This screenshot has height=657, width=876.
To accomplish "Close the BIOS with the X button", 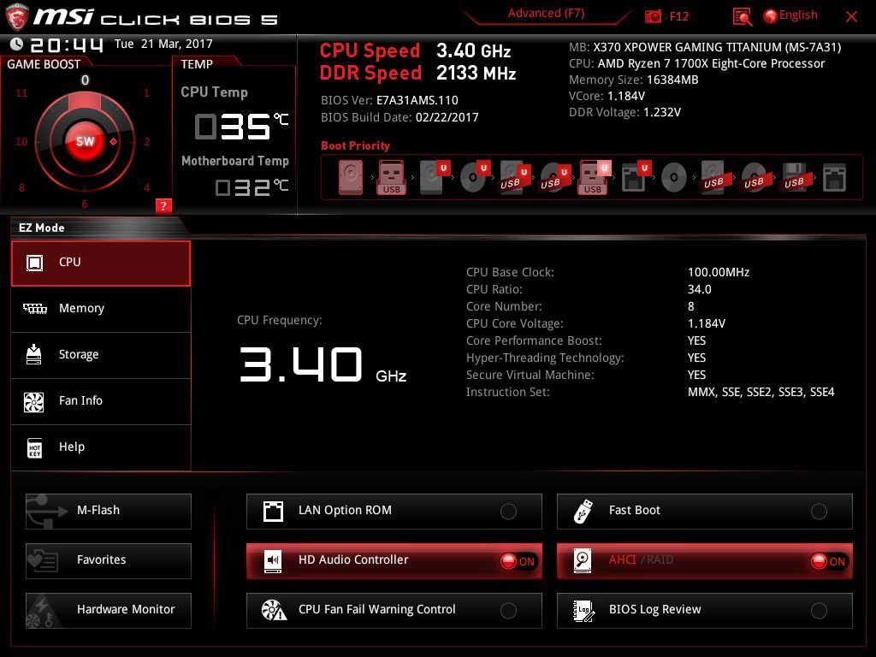I will [x=851, y=17].
